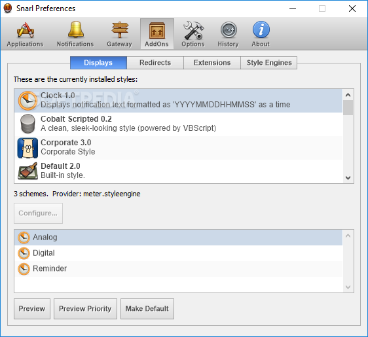Click the Reminder scheme clock icon
Screen dimensions: 368x337
pyautogui.click(x=24, y=269)
